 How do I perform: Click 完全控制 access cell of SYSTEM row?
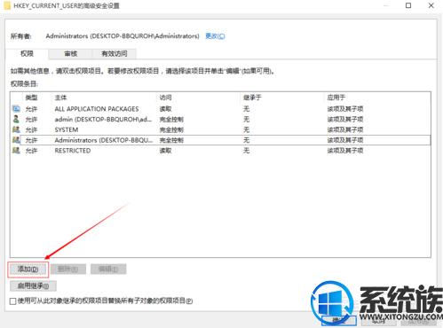pos(171,129)
